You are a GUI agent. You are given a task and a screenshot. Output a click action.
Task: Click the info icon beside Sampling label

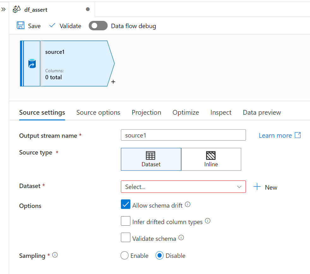coord(55,255)
